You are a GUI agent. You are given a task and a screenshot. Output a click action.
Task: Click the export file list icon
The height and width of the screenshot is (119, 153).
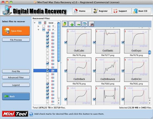tap(91, 24)
